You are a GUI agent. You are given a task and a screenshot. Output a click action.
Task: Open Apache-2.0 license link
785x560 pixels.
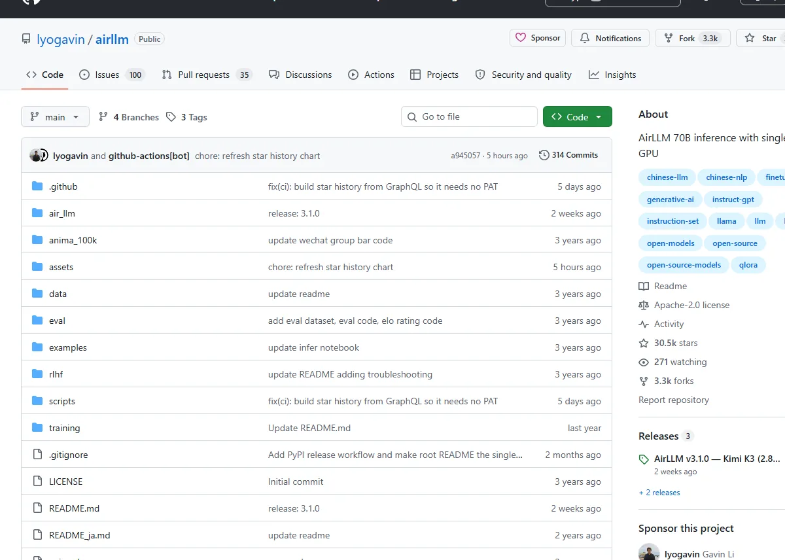(691, 305)
